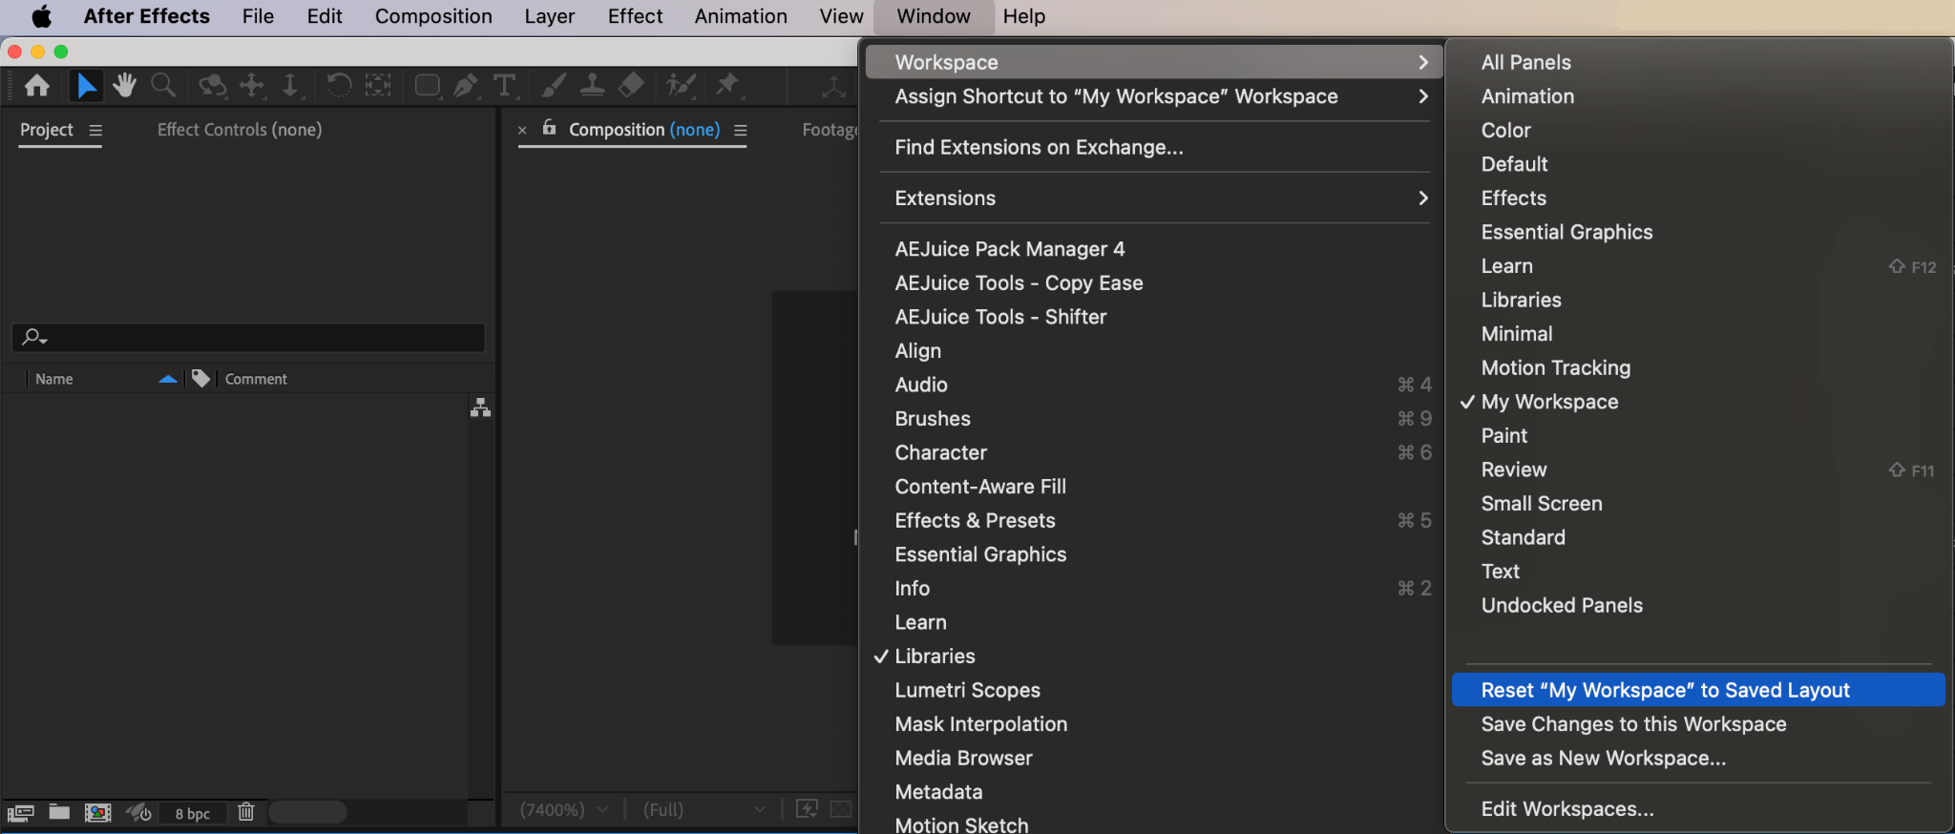Create a new folder in Project panel
Screen dimensions: 1955x834
pos(59,812)
